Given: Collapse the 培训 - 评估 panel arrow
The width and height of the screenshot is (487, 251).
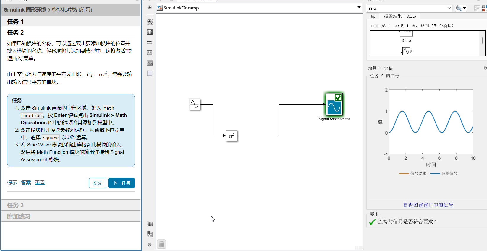Looking at the screenshot, I should (485, 68).
